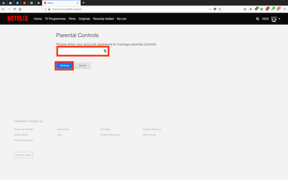
Task: Click the browser forward arrow
Action: pos(9,9)
